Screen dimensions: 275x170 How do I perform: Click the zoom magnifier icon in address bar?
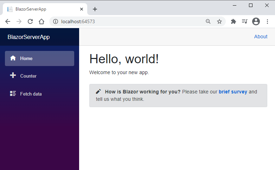tap(208, 21)
